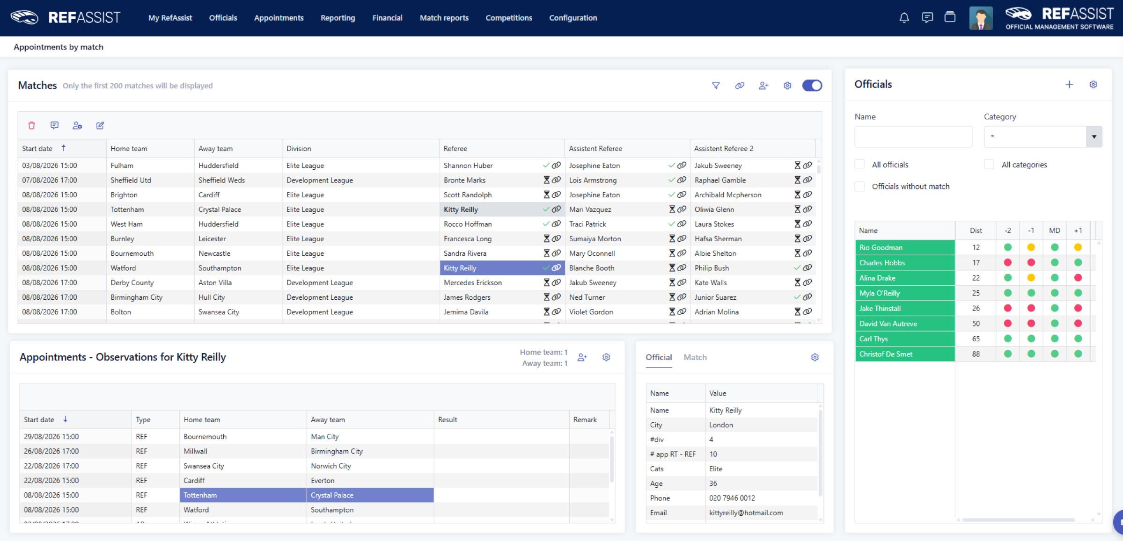1123x541 pixels.
Task: Click the Name search input field
Action: pyautogui.click(x=913, y=137)
